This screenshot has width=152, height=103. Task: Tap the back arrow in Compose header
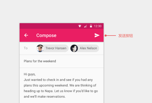tap(26, 35)
